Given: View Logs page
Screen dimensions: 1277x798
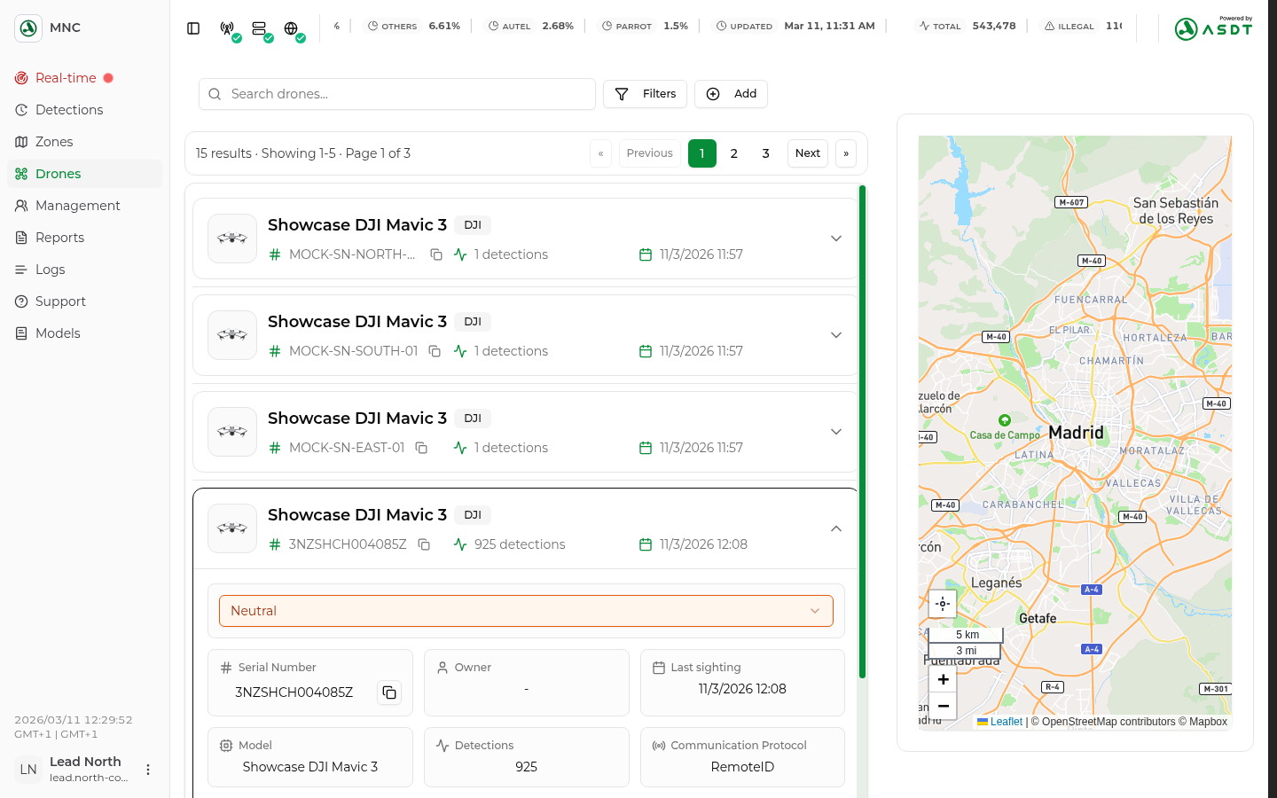Looking at the screenshot, I should (84, 270).
